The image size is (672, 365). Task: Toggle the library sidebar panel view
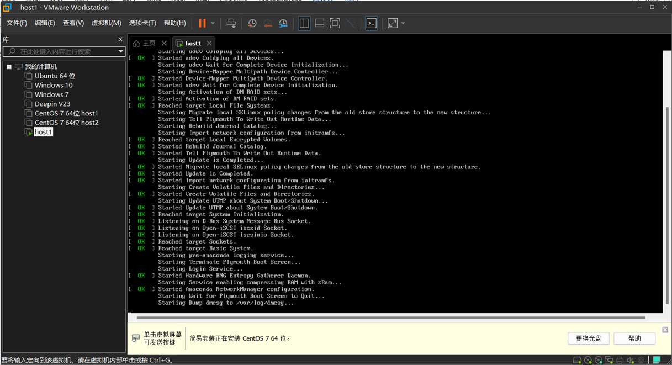304,23
